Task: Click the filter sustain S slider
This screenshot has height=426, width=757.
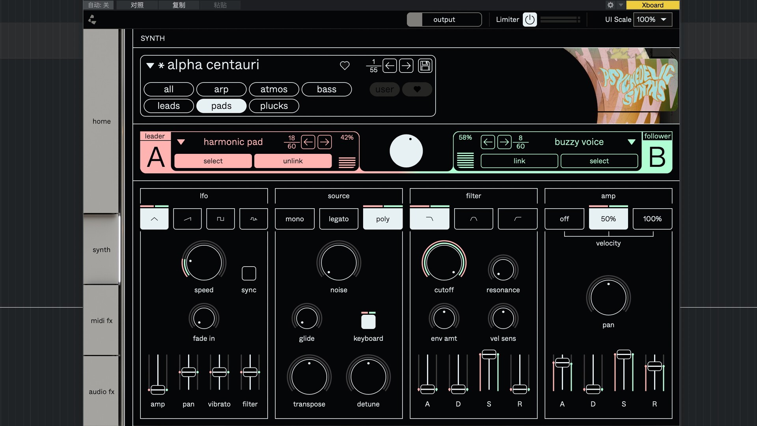Action: point(489,372)
